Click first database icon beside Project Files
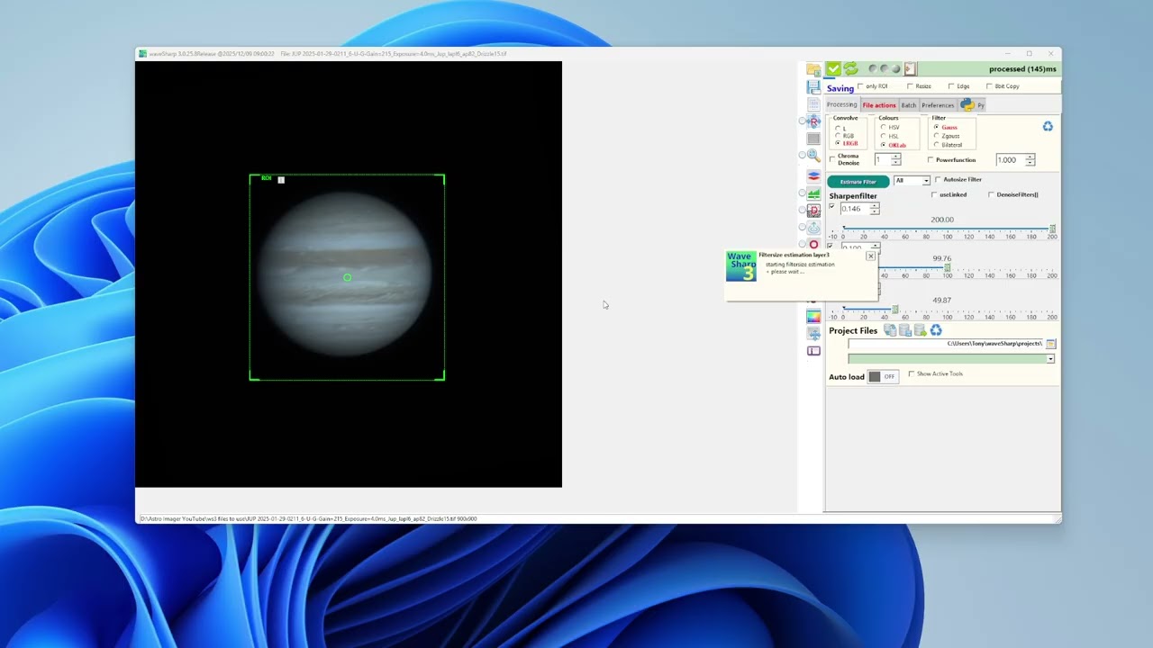 pos(890,330)
